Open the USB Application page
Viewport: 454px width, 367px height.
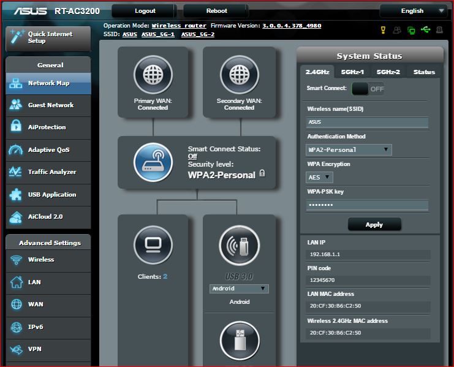click(48, 195)
